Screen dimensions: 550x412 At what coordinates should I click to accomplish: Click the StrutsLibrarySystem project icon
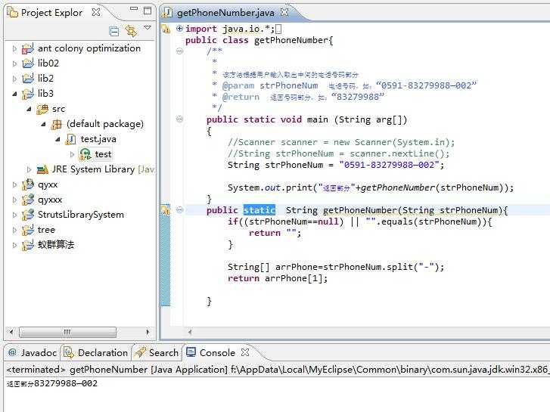[28, 215]
